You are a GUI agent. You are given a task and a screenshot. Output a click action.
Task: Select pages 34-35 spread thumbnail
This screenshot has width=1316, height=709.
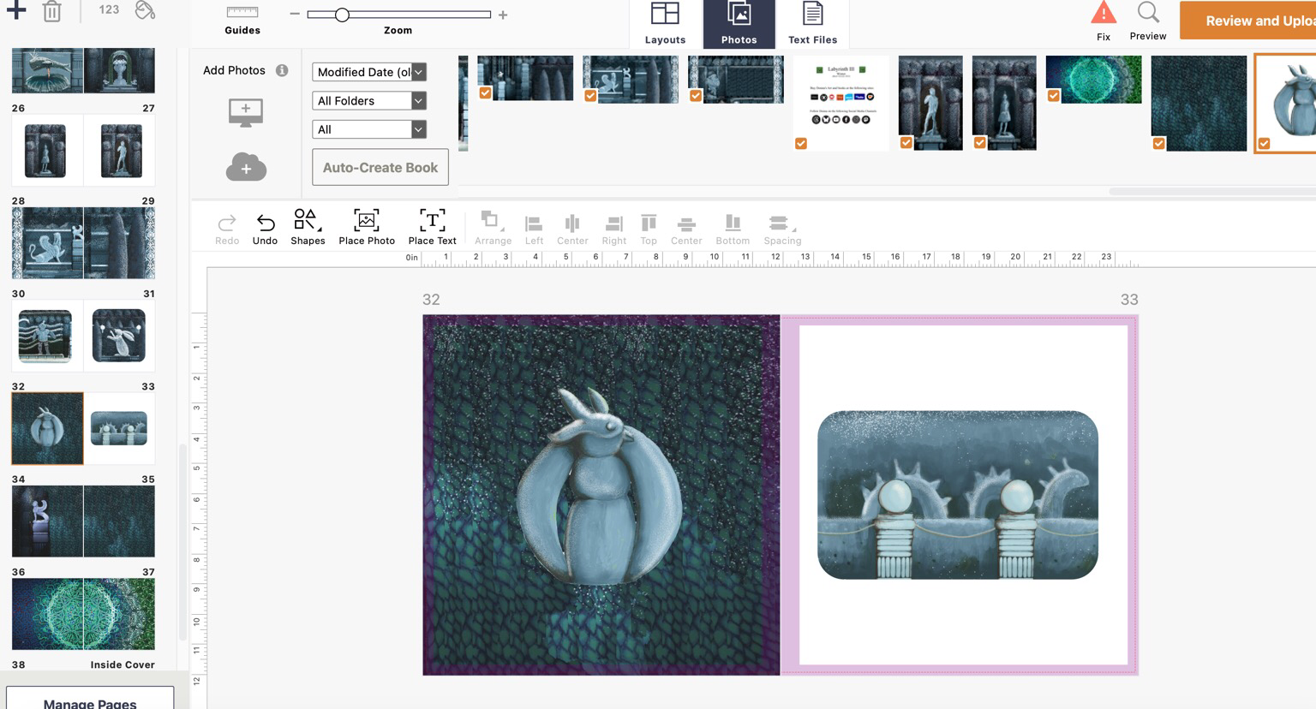pyautogui.click(x=83, y=521)
